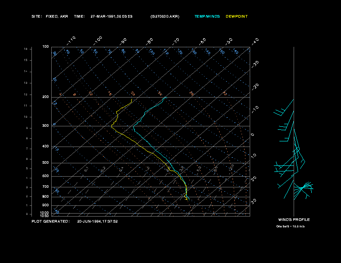Viewport: 341px width, 263px height.
Task: Click the -30 temperature label on right edge
Action: (x=255, y=64)
